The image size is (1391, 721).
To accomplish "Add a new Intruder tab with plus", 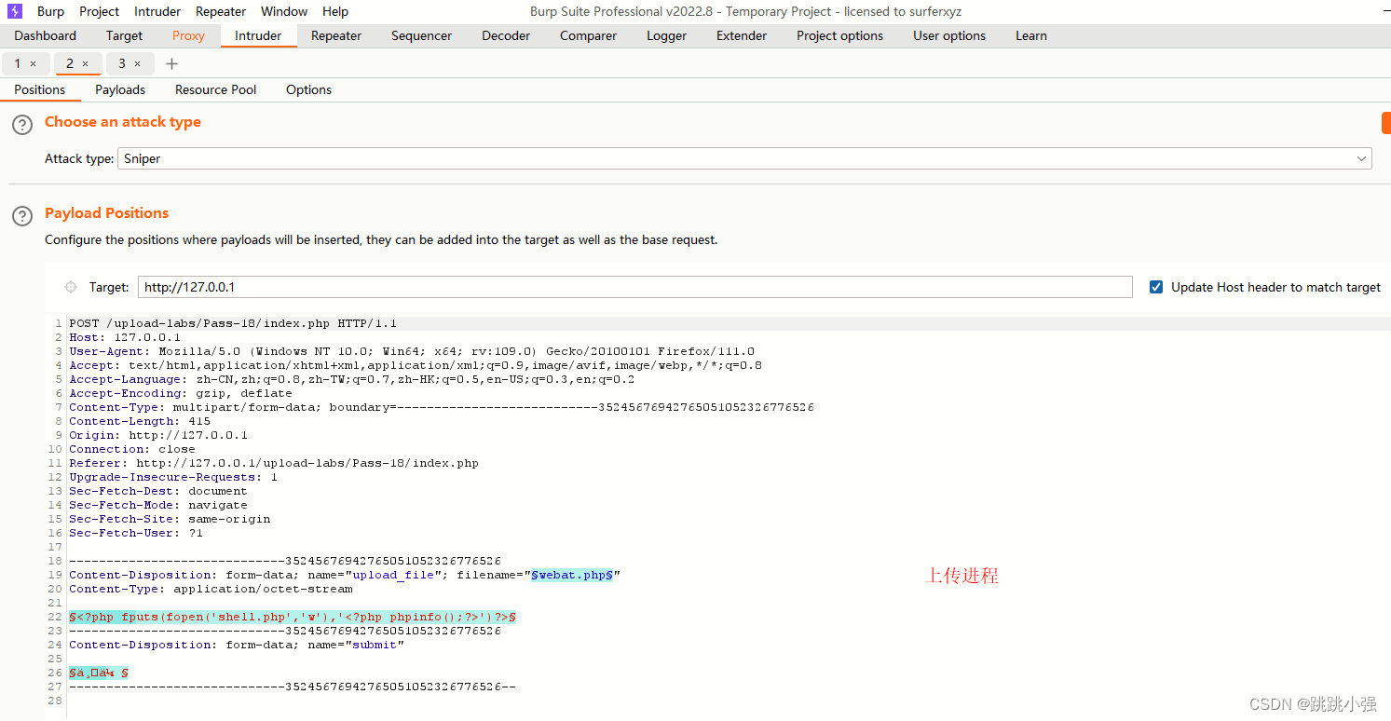I will click(171, 63).
